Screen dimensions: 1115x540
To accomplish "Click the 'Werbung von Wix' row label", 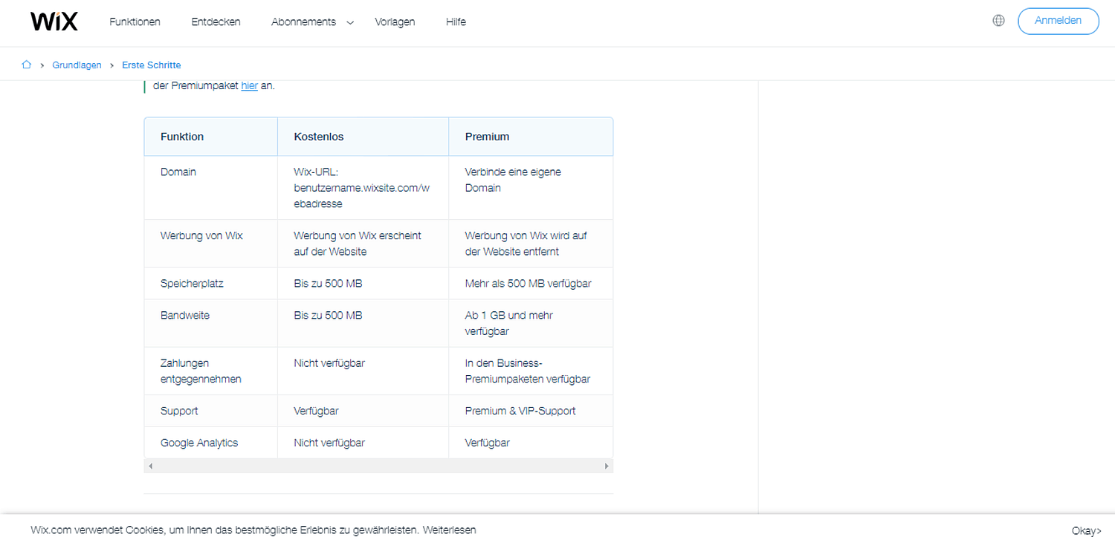I will (201, 235).
